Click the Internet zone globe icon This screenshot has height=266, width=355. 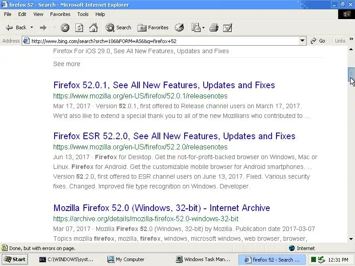point(292,248)
